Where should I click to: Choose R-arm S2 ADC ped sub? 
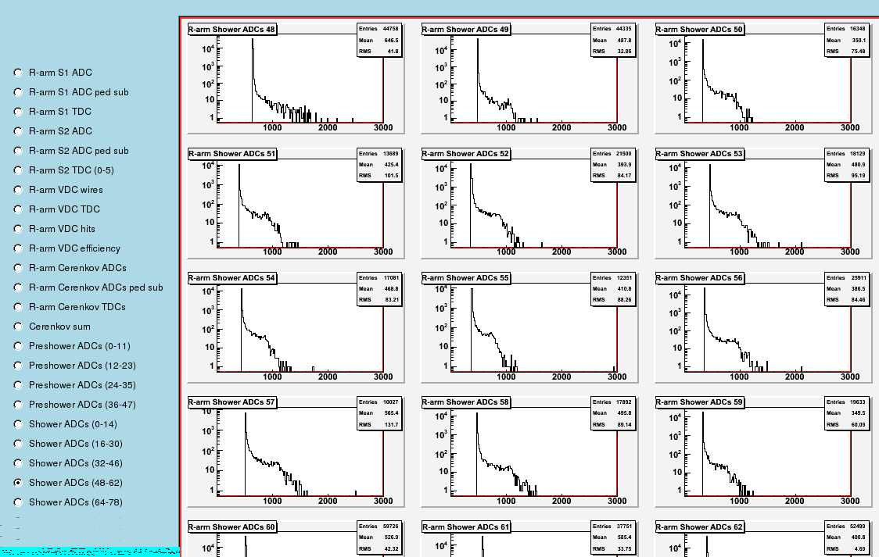click(18, 151)
